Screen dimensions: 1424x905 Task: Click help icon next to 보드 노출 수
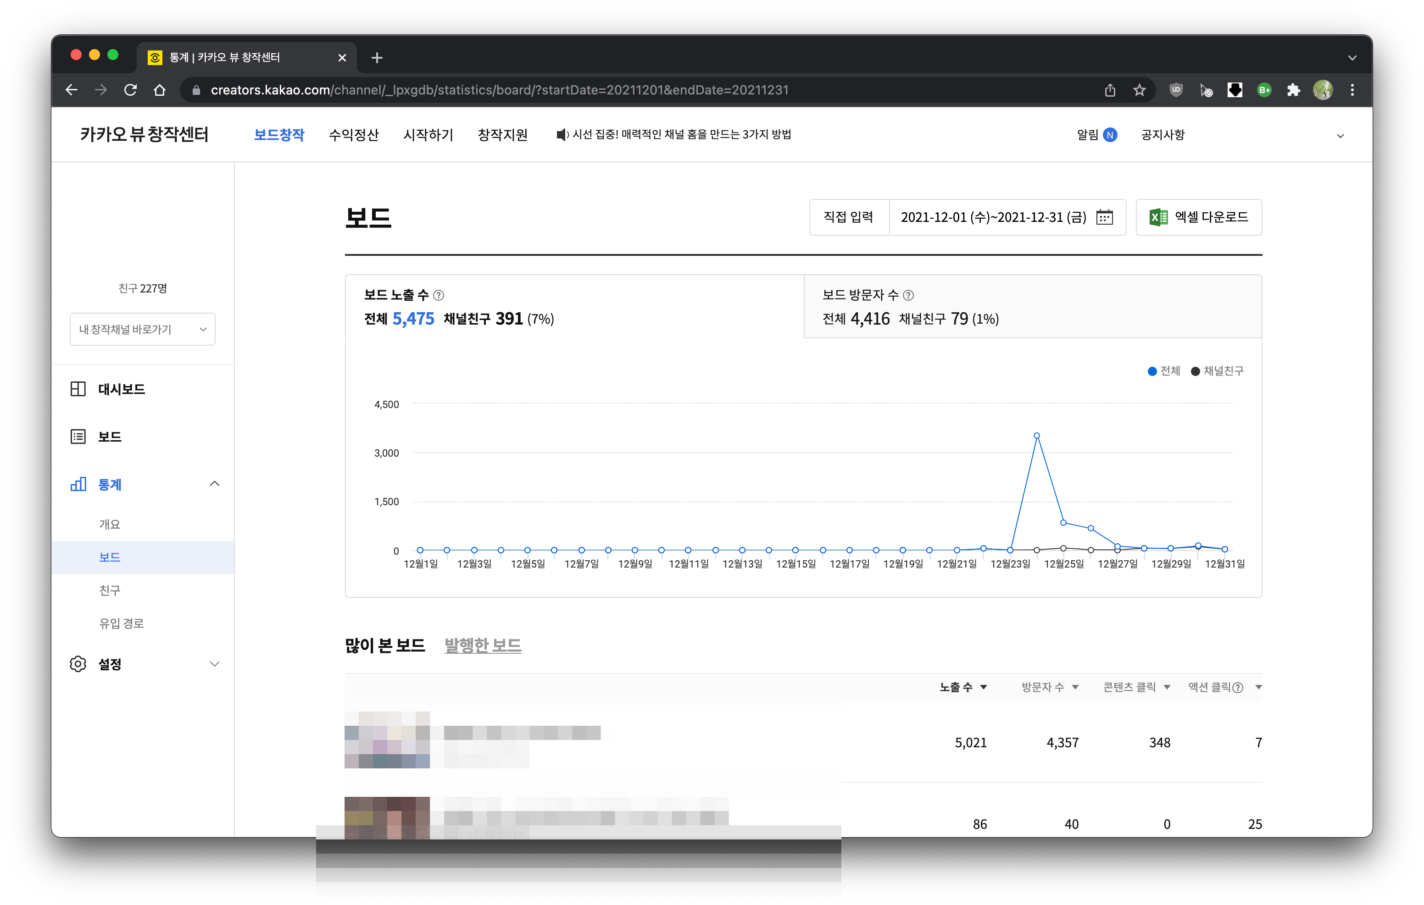(438, 295)
